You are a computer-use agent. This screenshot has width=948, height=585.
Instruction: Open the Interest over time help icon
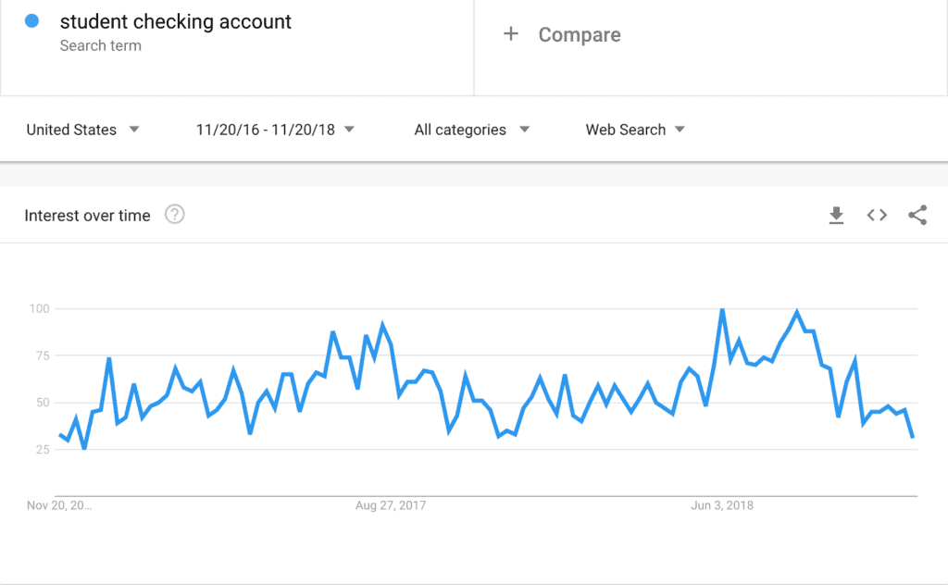175,215
